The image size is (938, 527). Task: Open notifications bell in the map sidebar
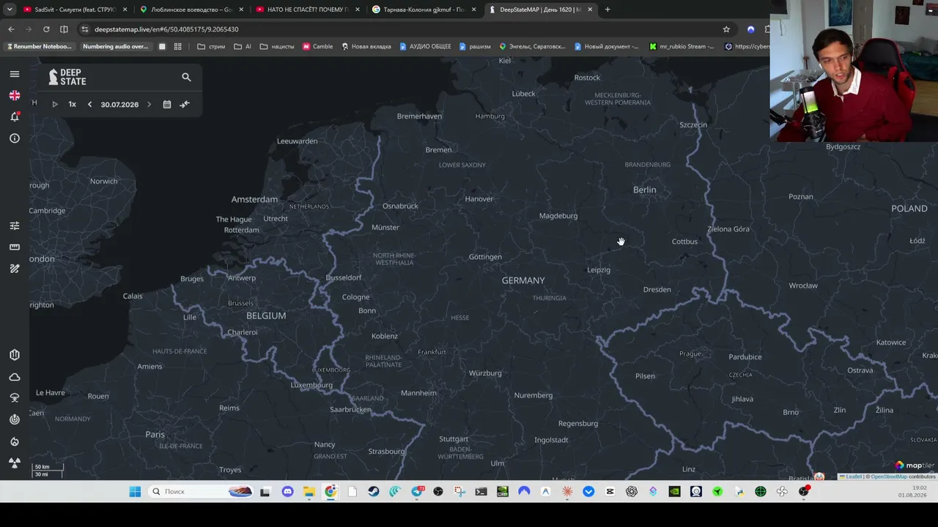point(15,117)
